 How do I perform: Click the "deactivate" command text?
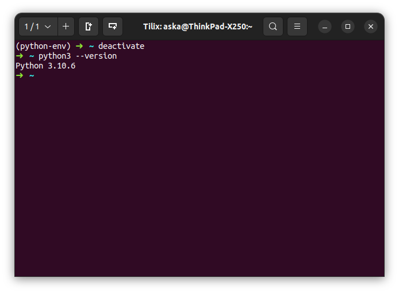121,46
